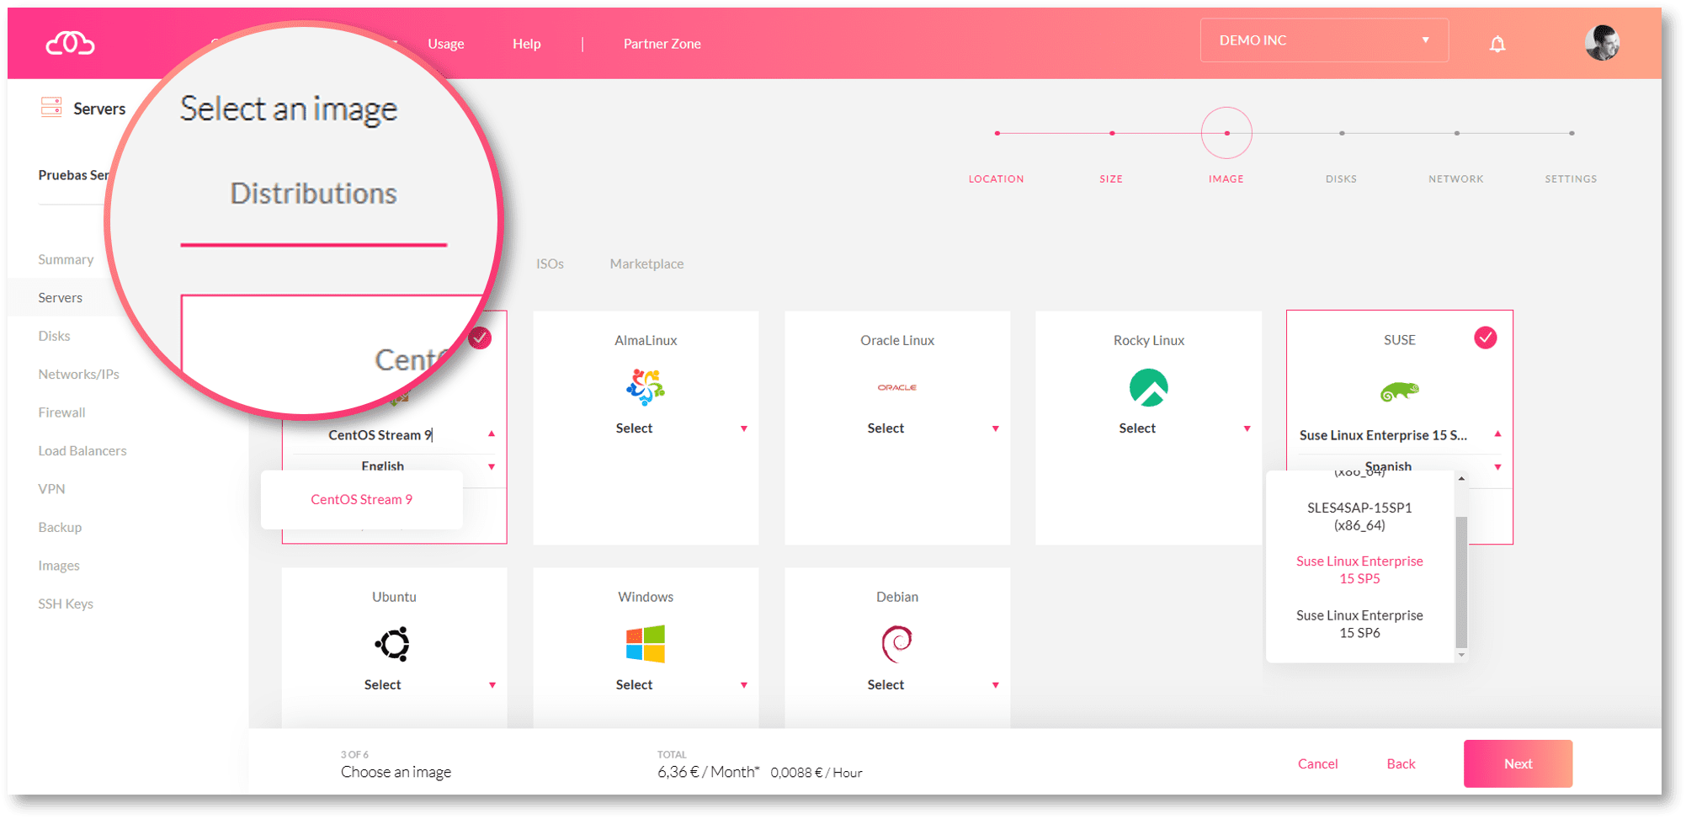Collapse the CentOS Stream 9 version dropdown

coord(492,434)
